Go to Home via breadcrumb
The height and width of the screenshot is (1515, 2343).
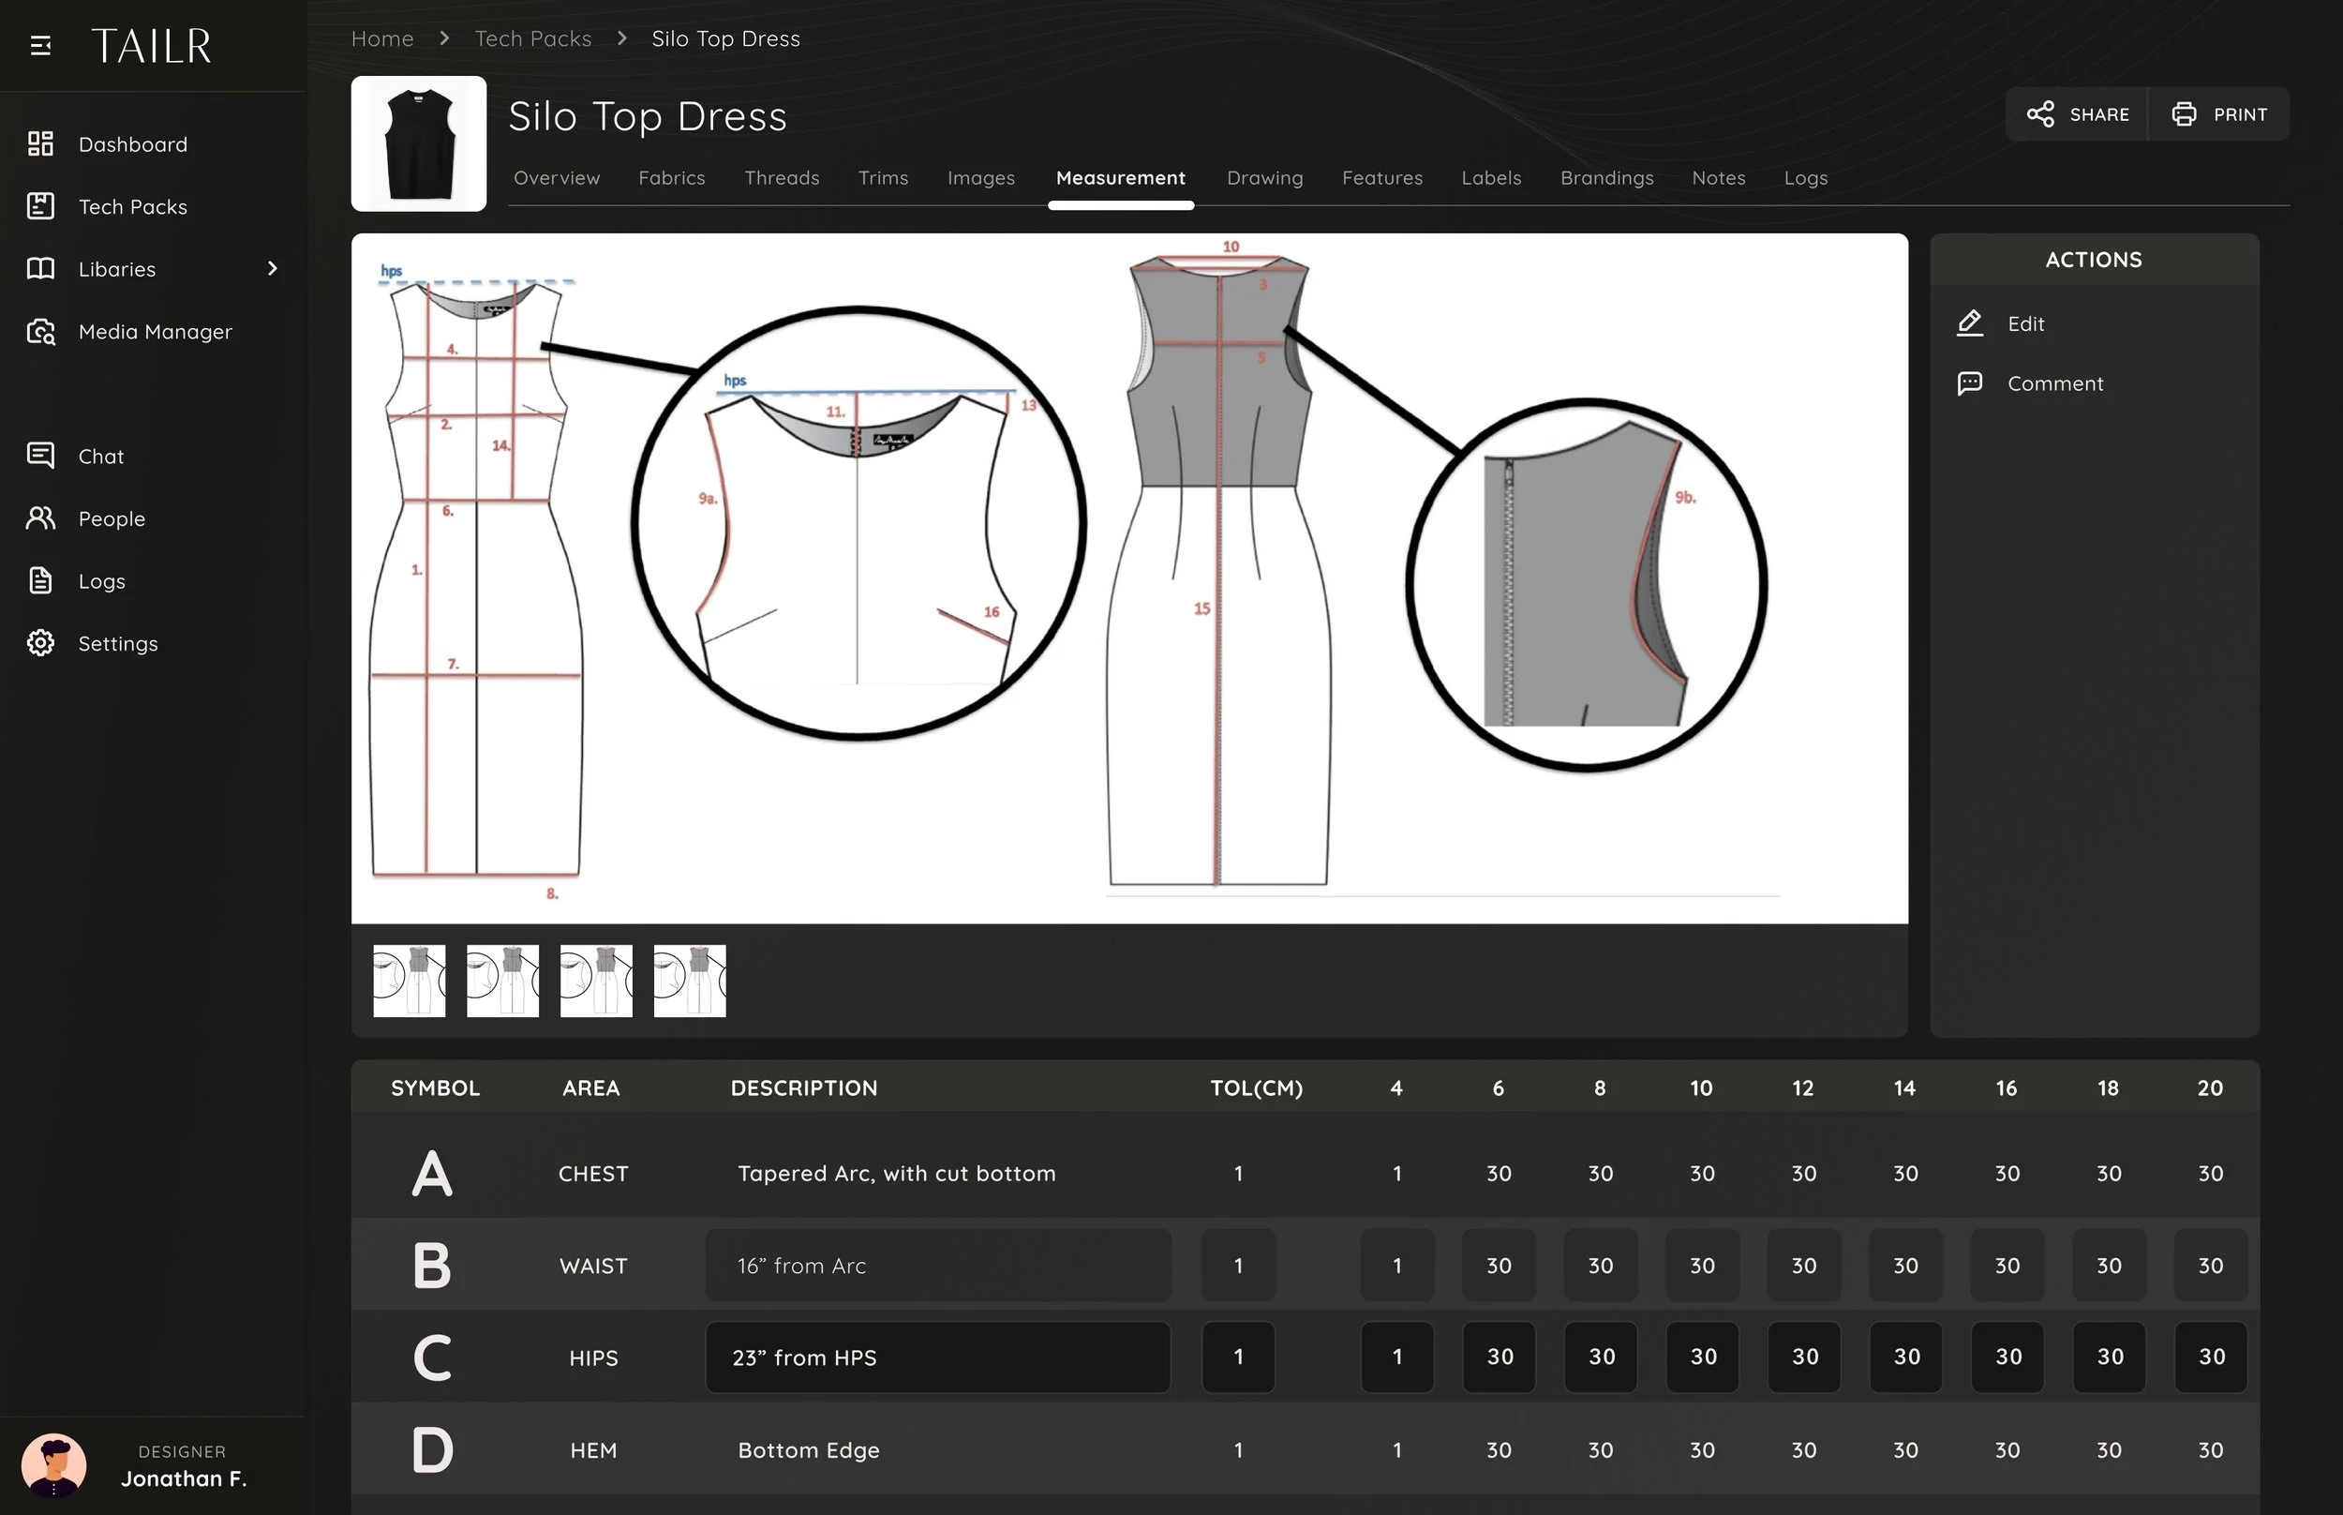click(382, 38)
